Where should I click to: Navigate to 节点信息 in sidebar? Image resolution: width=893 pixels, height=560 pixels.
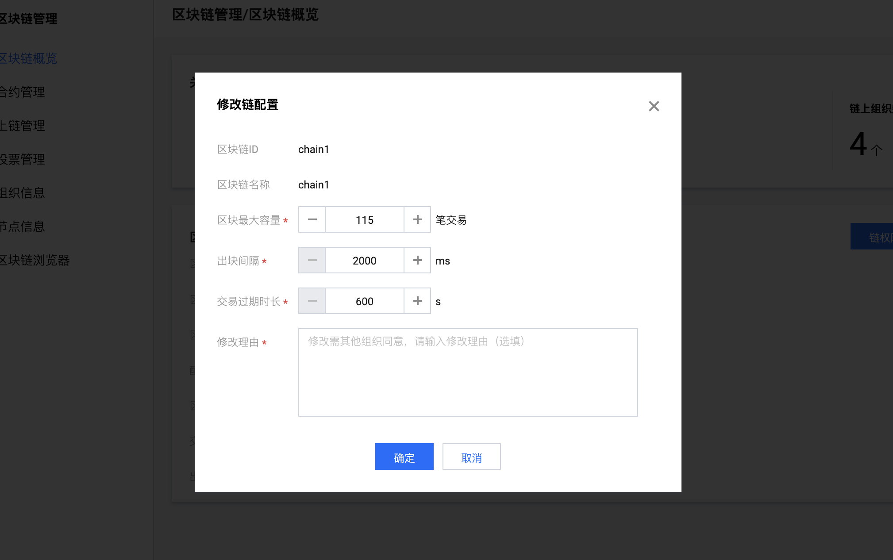coord(22,226)
